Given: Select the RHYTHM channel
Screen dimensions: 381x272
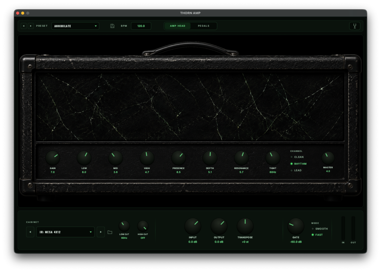Looking at the screenshot, I should point(298,164).
